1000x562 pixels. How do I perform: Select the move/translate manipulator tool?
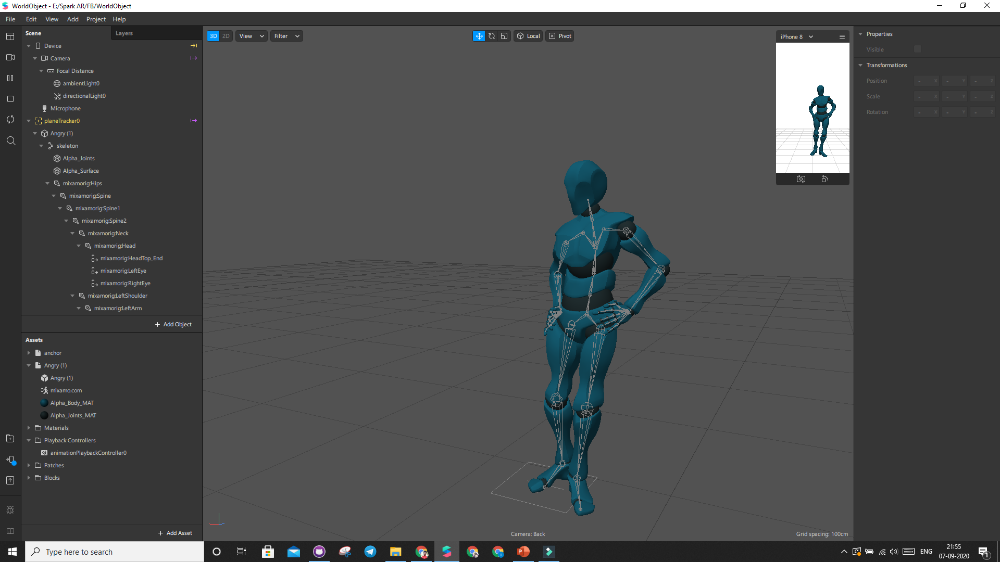(479, 36)
